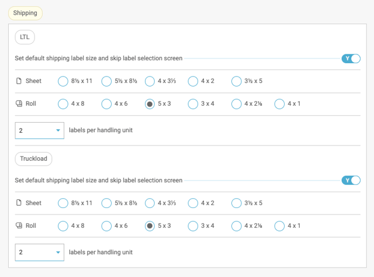Select LTL Roll 4 x 1 label size
374x277 pixels.
coord(279,104)
